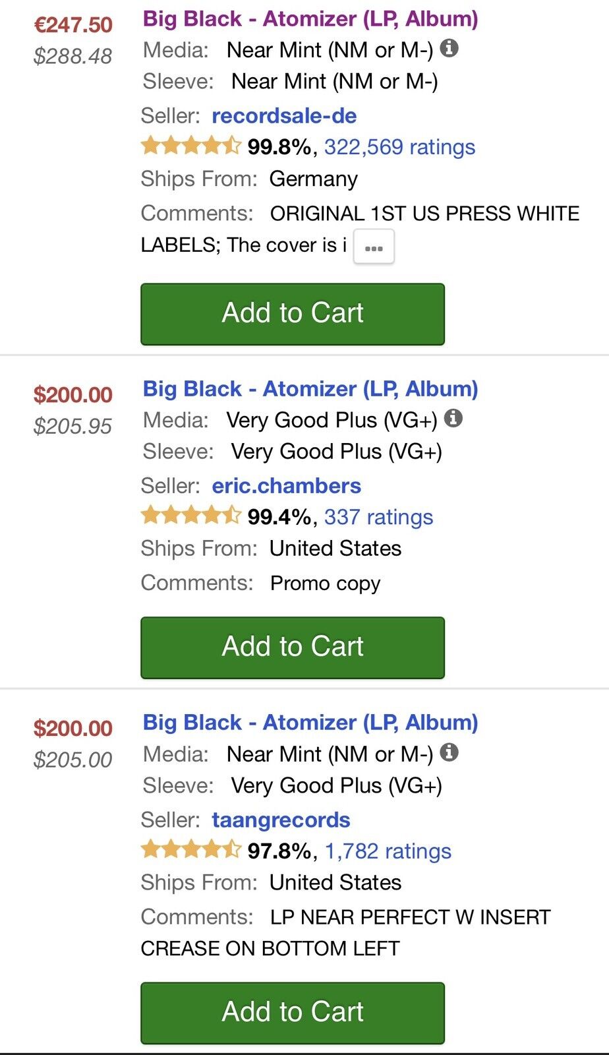The height and width of the screenshot is (1055, 609).
Task: Open media condition info for eric.chambers listing
Action: click(x=453, y=418)
